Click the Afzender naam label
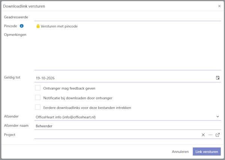The image size is (225, 160). click(16, 126)
